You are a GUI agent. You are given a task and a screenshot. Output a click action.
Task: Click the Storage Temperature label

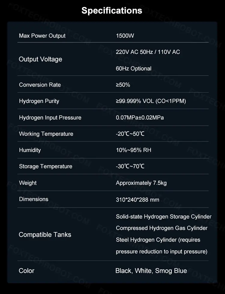click(x=46, y=166)
